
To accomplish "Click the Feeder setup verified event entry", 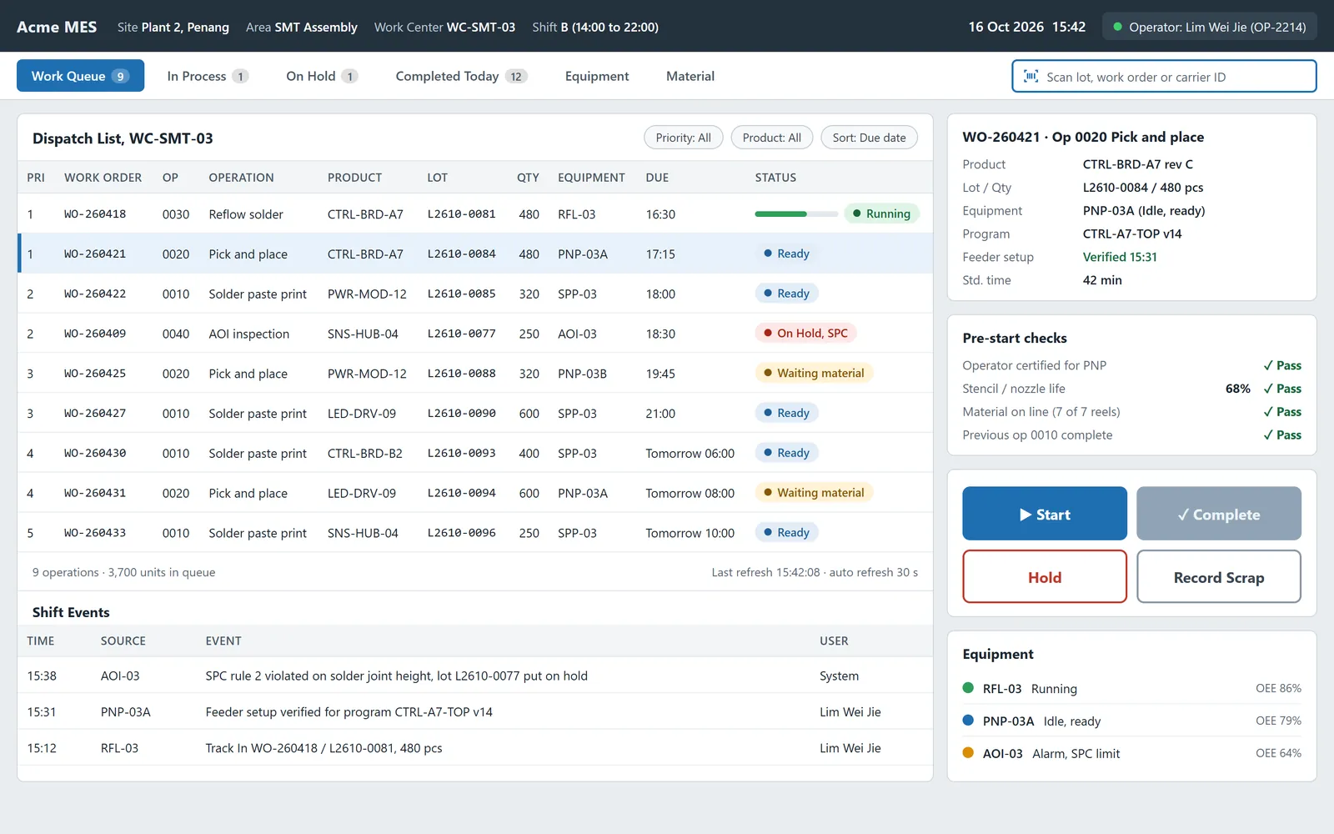I will point(475,711).
